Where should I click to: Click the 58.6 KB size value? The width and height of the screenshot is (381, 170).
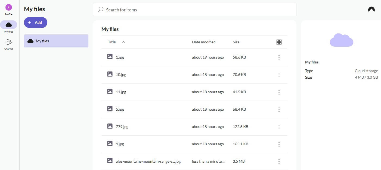coord(239,57)
